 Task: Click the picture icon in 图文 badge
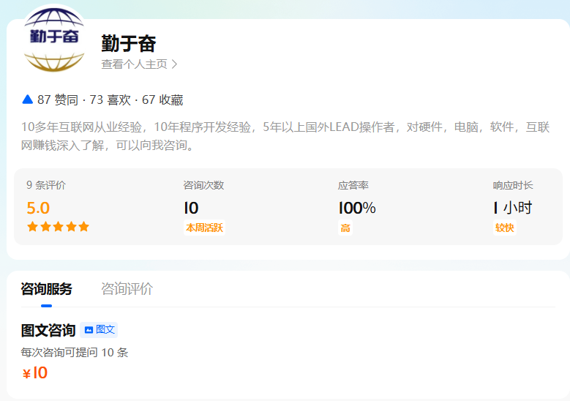(89, 330)
